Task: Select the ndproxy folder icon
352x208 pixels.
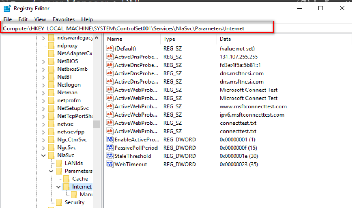Action: coord(51,45)
